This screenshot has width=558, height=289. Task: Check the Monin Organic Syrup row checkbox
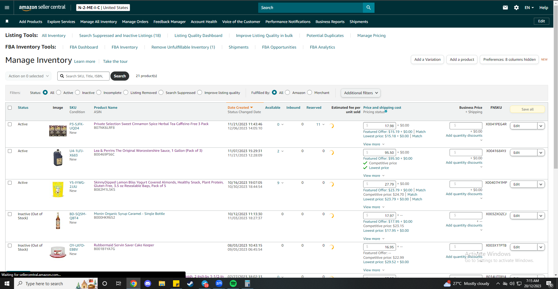tap(10, 214)
